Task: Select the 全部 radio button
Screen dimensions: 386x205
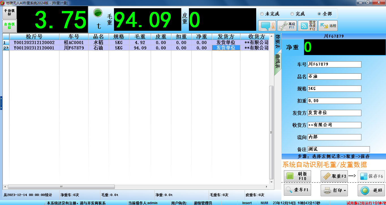Action: point(319,14)
